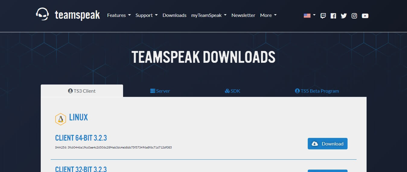Click the US flag language icon
The height and width of the screenshot is (172, 407).
[307, 16]
